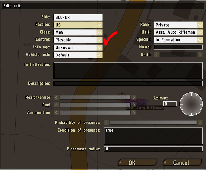Click the Placement radius field
This screenshot has width=206, height=170.
point(153,149)
